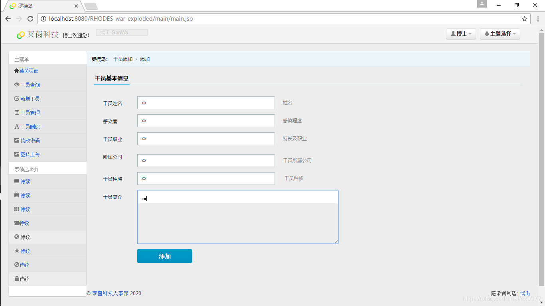Click the 感染程度 hint text
Viewport: 545px width, 306px height.
[x=292, y=120]
